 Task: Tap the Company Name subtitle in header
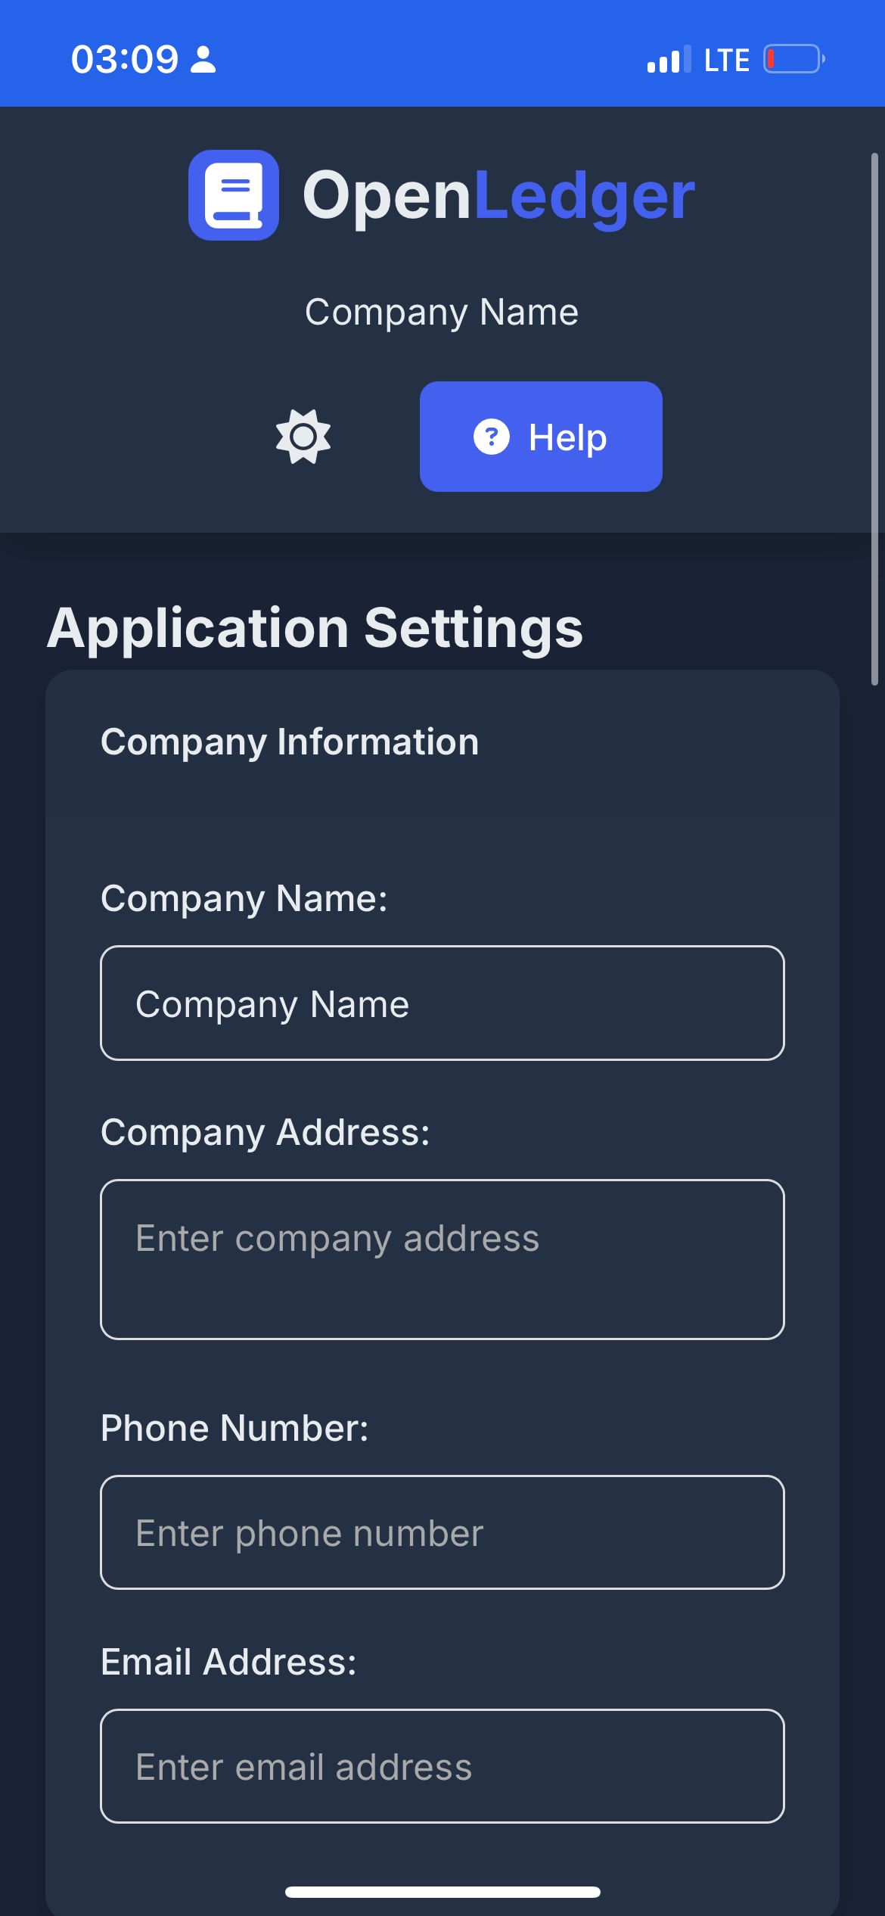pyautogui.click(x=442, y=312)
